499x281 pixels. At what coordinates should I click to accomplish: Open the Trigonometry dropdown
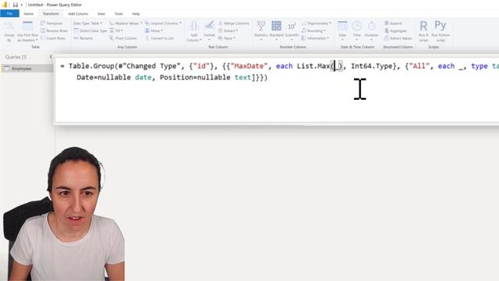click(x=316, y=23)
